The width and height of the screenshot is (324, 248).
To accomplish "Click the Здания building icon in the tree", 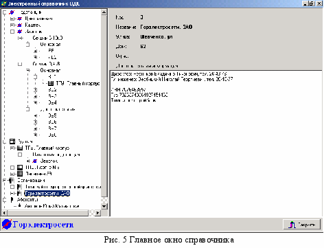I will tap(12, 142).
